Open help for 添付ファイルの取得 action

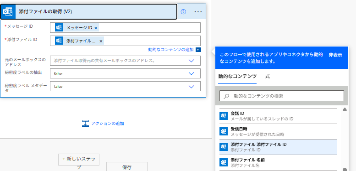[x=183, y=12]
